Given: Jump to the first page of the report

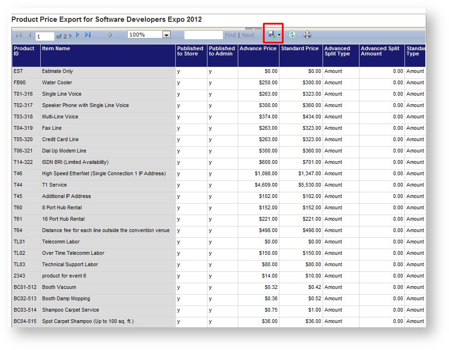Looking at the screenshot, I should (18, 34).
